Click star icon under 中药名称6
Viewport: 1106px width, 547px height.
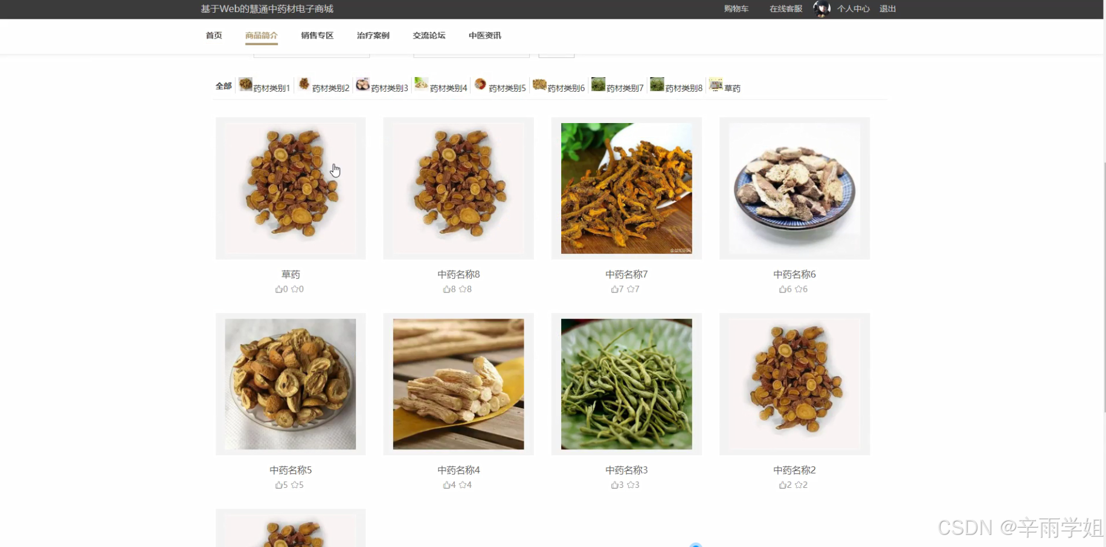point(798,289)
